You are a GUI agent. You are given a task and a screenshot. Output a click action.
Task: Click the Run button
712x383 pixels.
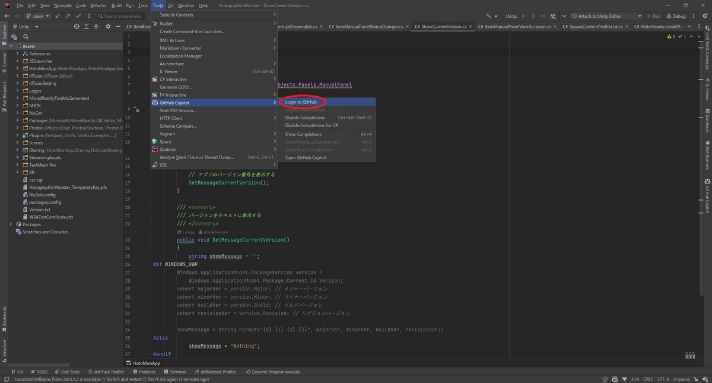653,16
